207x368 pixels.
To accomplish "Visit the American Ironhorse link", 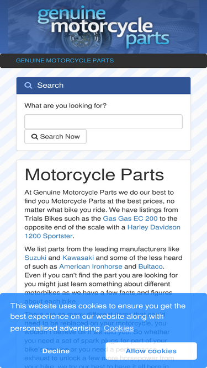I will coord(91,266).
